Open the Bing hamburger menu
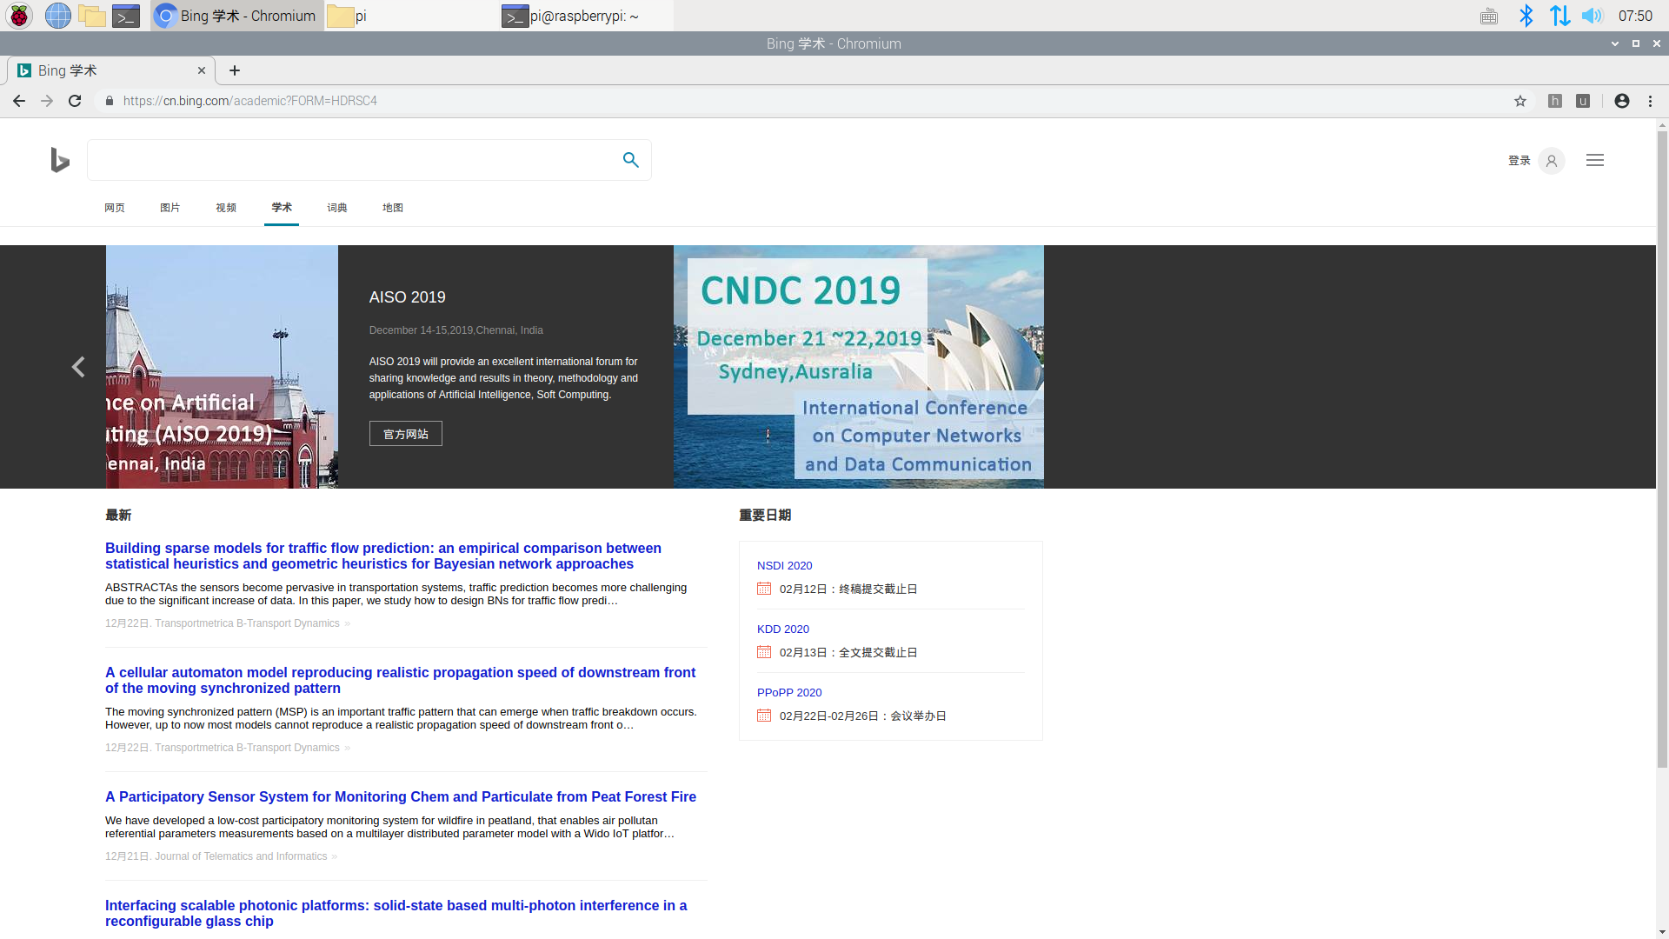 tap(1595, 160)
